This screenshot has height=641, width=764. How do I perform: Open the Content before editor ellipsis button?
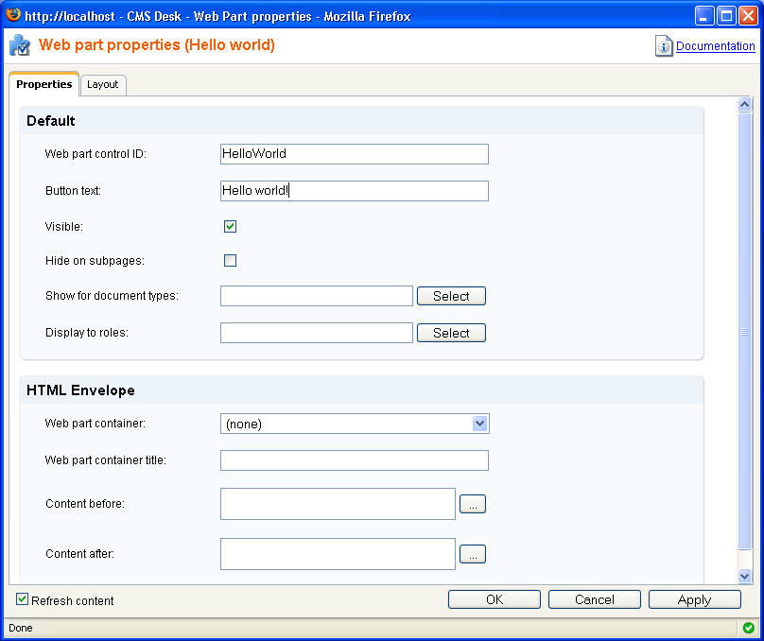(473, 504)
